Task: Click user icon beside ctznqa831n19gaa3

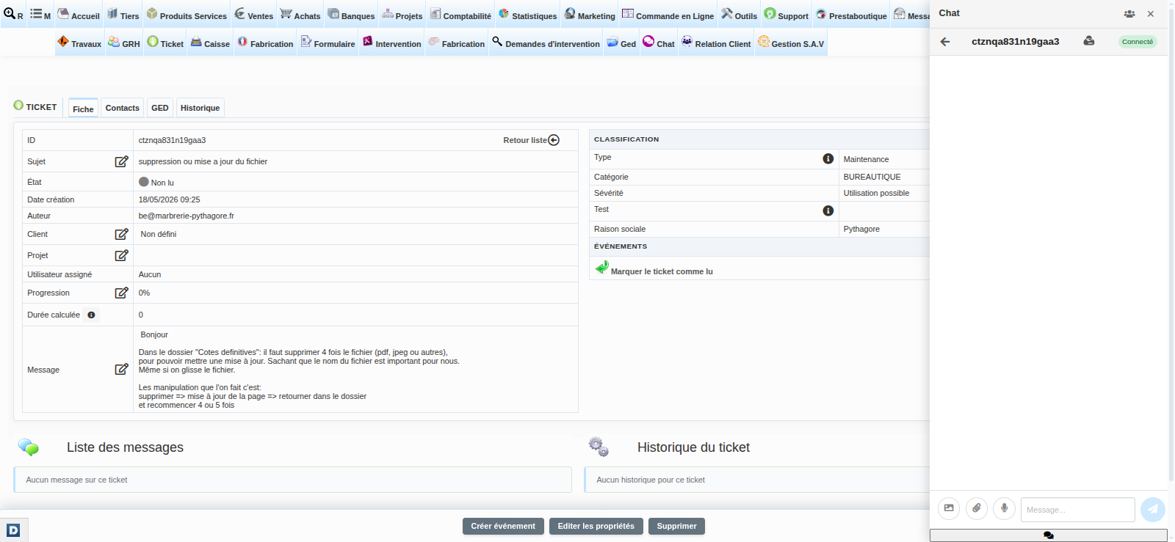Action: click(x=1089, y=41)
